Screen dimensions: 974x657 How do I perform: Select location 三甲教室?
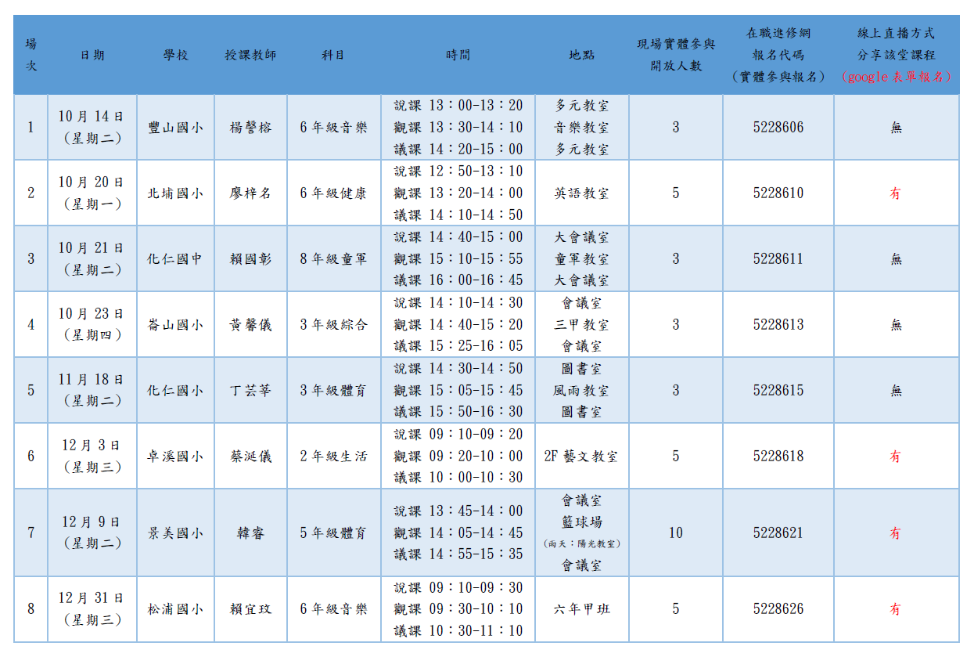(581, 325)
